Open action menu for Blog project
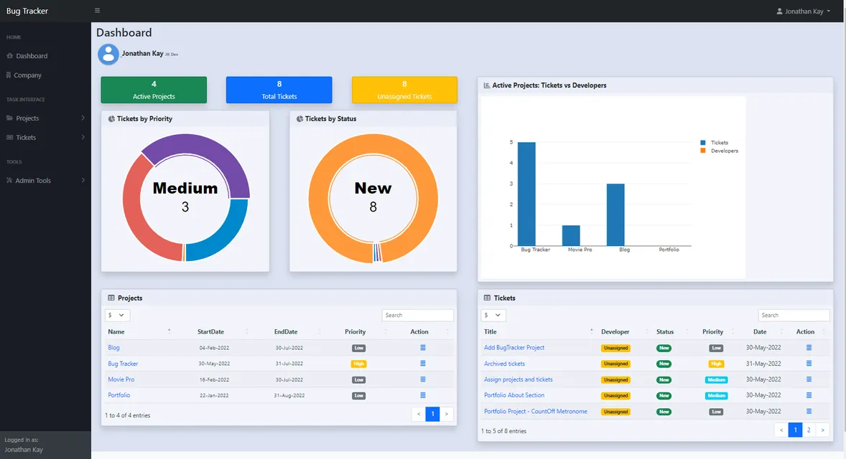The image size is (846, 459). coord(423,348)
